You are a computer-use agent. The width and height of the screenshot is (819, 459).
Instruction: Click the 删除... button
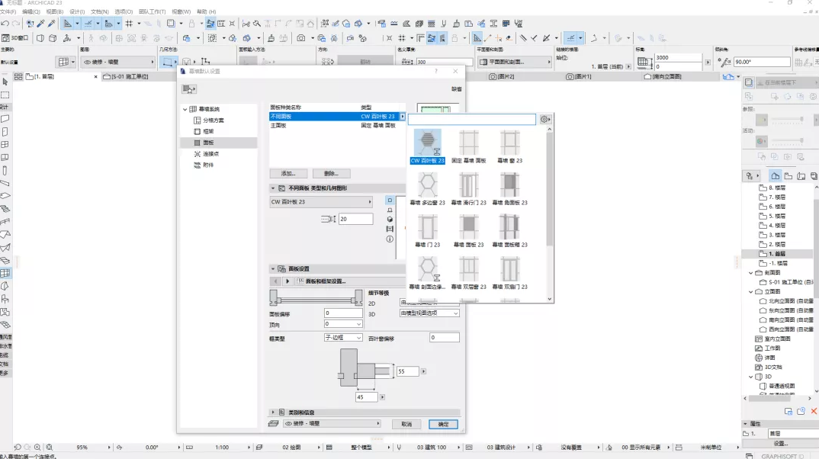click(x=331, y=173)
